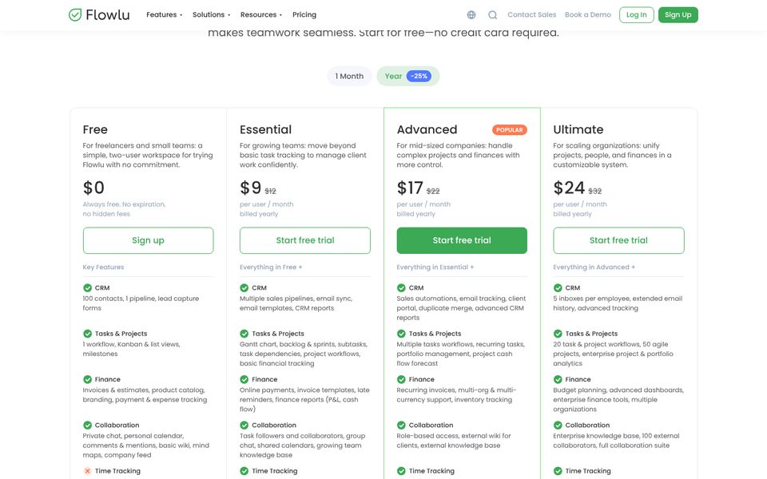The height and width of the screenshot is (479, 767).
Task: Click the Ultimate plan title
Action: coord(578,129)
